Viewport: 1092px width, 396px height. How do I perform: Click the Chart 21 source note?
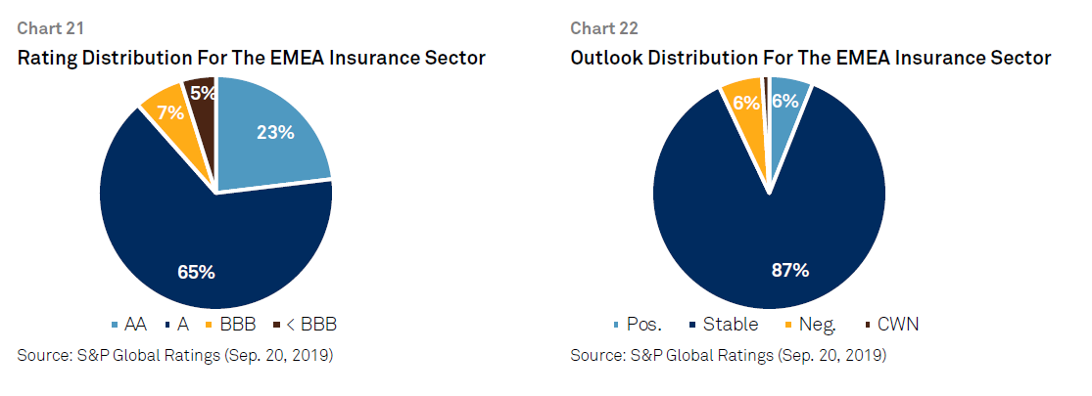(x=174, y=356)
